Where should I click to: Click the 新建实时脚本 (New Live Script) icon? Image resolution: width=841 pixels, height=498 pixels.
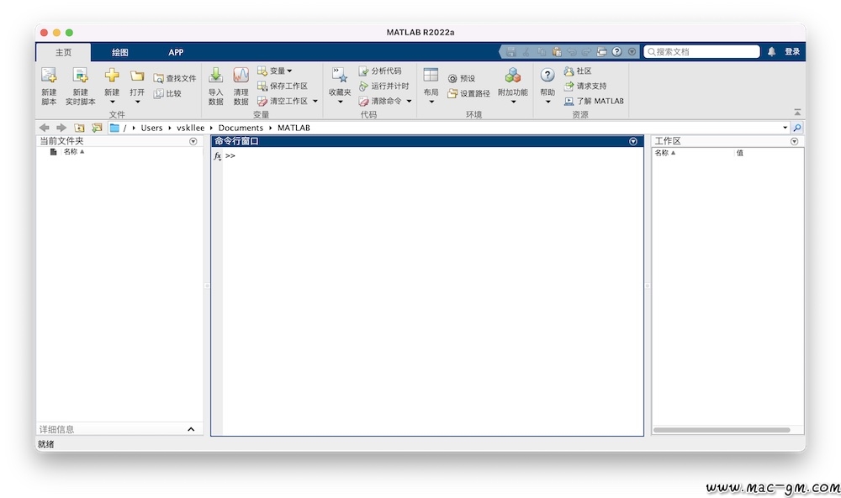pos(81,76)
